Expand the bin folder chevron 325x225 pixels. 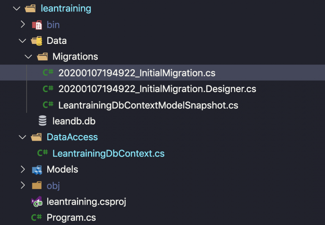(x=23, y=25)
